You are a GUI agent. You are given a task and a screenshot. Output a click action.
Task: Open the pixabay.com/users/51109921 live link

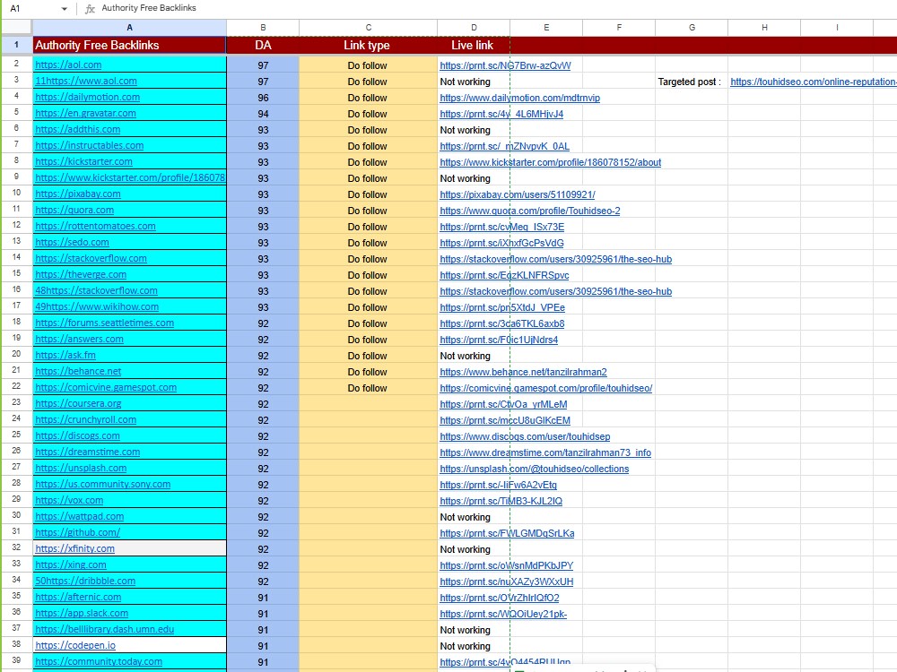tap(518, 194)
